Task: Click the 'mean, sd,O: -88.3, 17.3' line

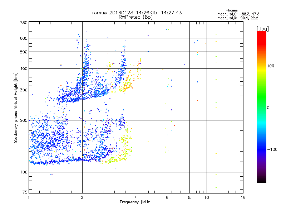Action: [x=238, y=14]
